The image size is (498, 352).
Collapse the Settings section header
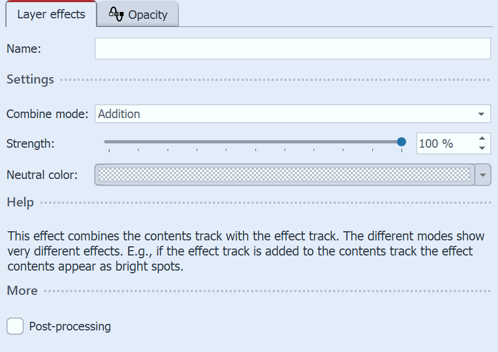pos(30,79)
